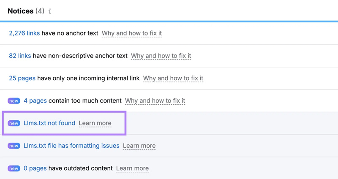This screenshot has height=179, width=338.
Task: Open the 0 pages outdated content report
Action: tap(35, 168)
